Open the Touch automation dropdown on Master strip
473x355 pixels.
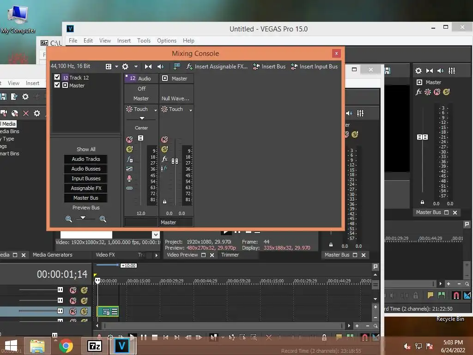[191, 110]
